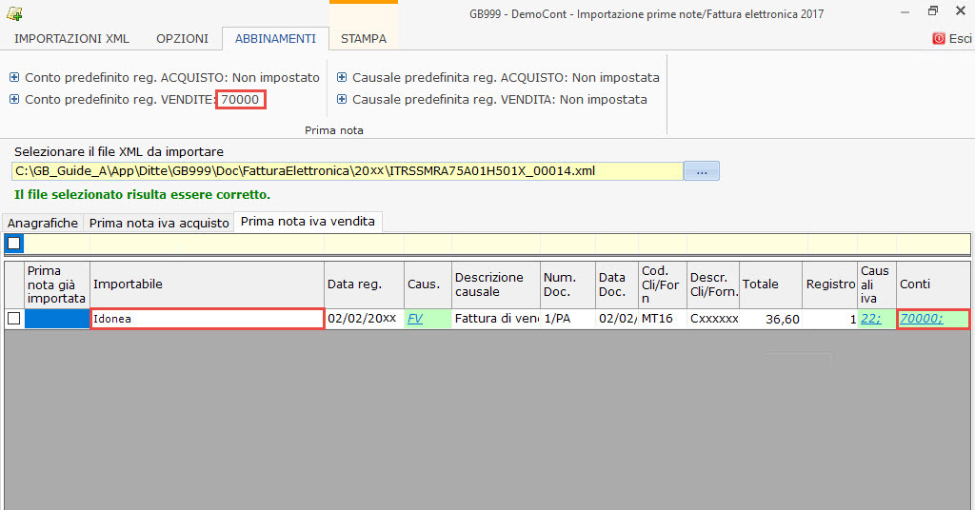Expand Conto predefinito reg. VENDITE setting
The width and height of the screenshot is (975, 510).
click(x=14, y=100)
